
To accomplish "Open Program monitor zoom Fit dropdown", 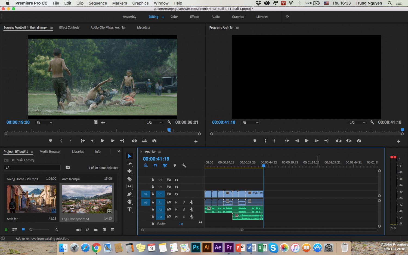I will click(250, 123).
